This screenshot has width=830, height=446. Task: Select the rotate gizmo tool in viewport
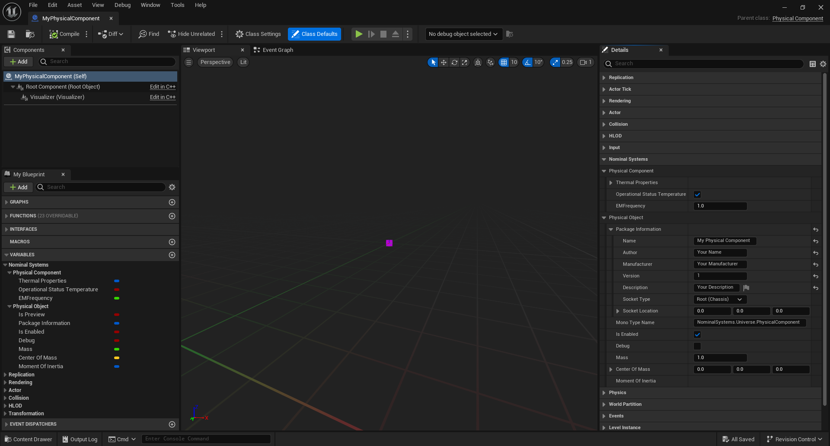coord(454,62)
